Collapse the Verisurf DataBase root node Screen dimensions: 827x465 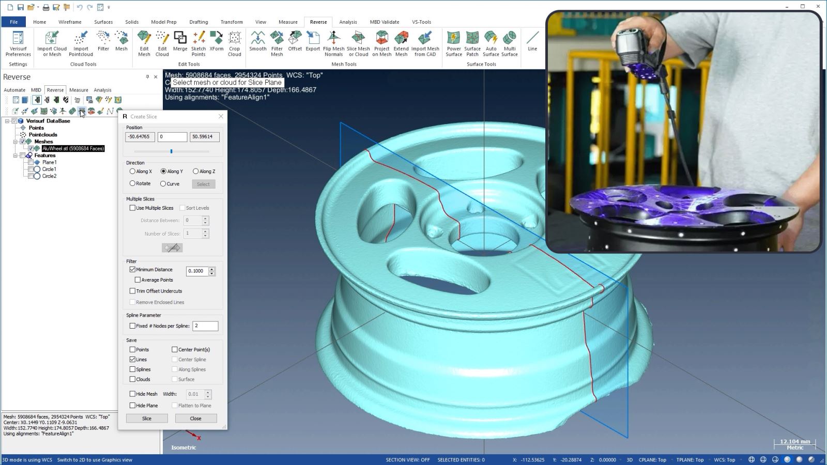click(x=7, y=121)
